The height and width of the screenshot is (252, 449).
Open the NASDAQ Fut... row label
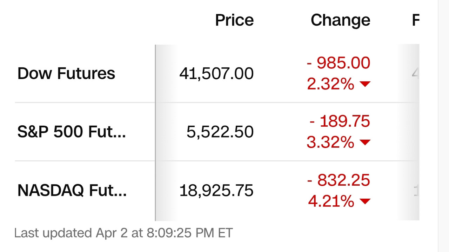click(x=72, y=190)
